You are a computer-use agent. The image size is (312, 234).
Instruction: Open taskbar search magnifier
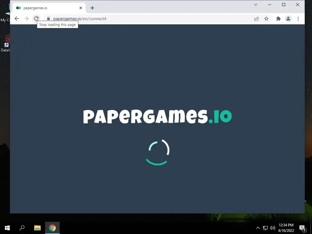click(x=22, y=228)
